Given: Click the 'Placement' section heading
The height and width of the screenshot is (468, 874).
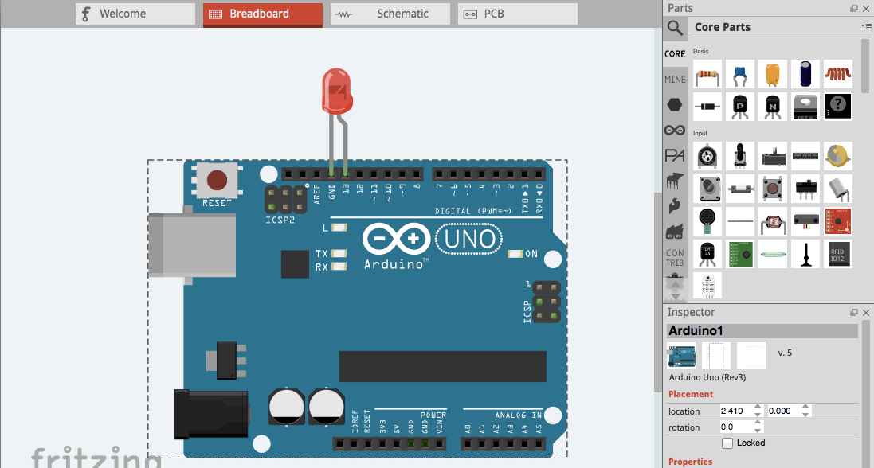Looking at the screenshot, I should point(691,394).
